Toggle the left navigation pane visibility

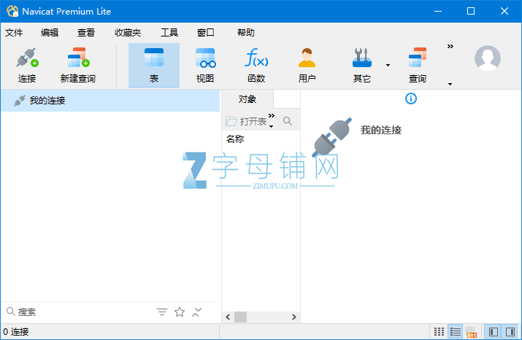[494, 332]
